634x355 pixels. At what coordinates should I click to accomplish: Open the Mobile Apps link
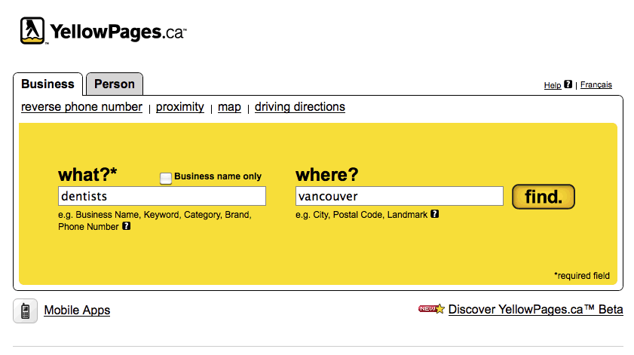pos(77,310)
